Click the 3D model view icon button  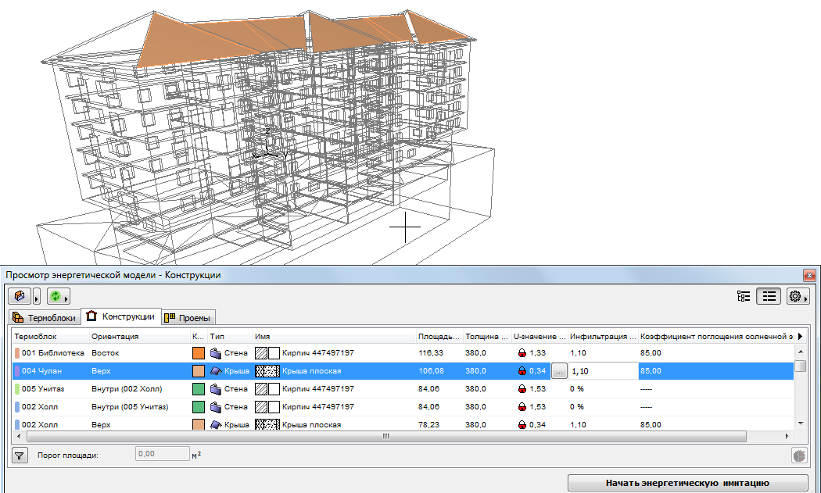pos(19,296)
